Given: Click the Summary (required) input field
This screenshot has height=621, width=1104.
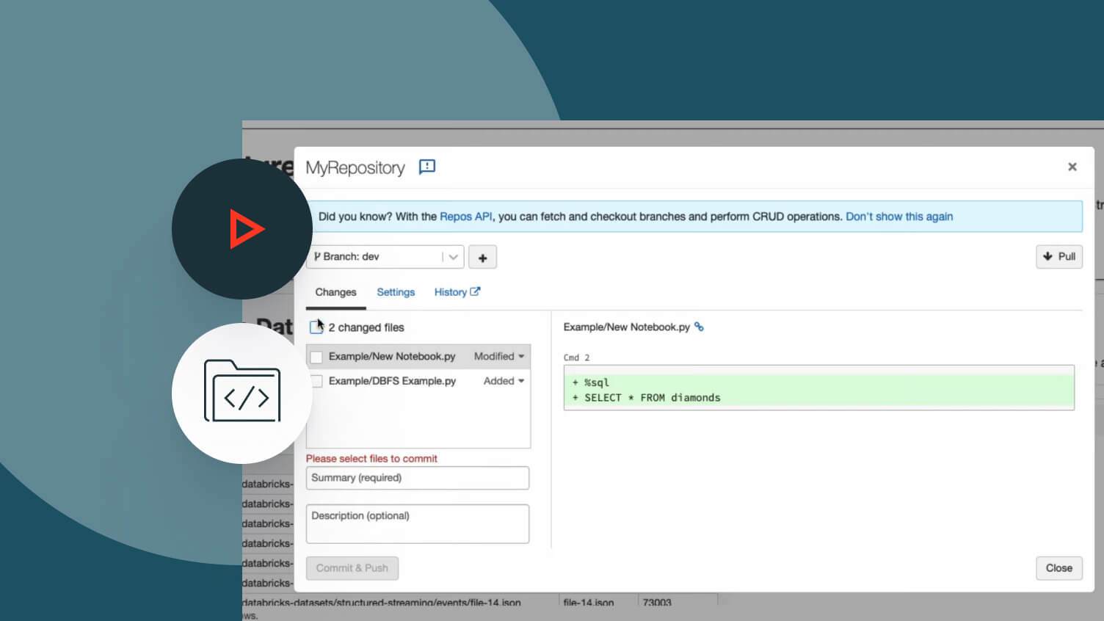Looking at the screenshot, I should 418,478.
